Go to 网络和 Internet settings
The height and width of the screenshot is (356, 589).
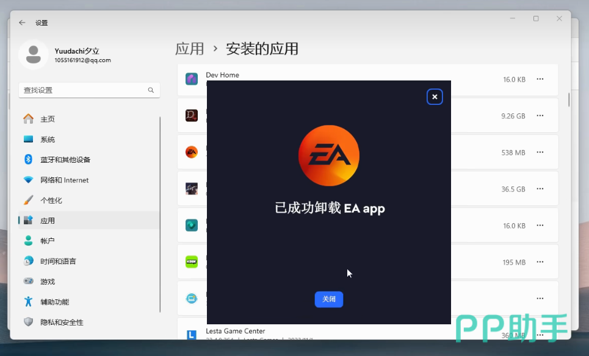tap(64, 180)
